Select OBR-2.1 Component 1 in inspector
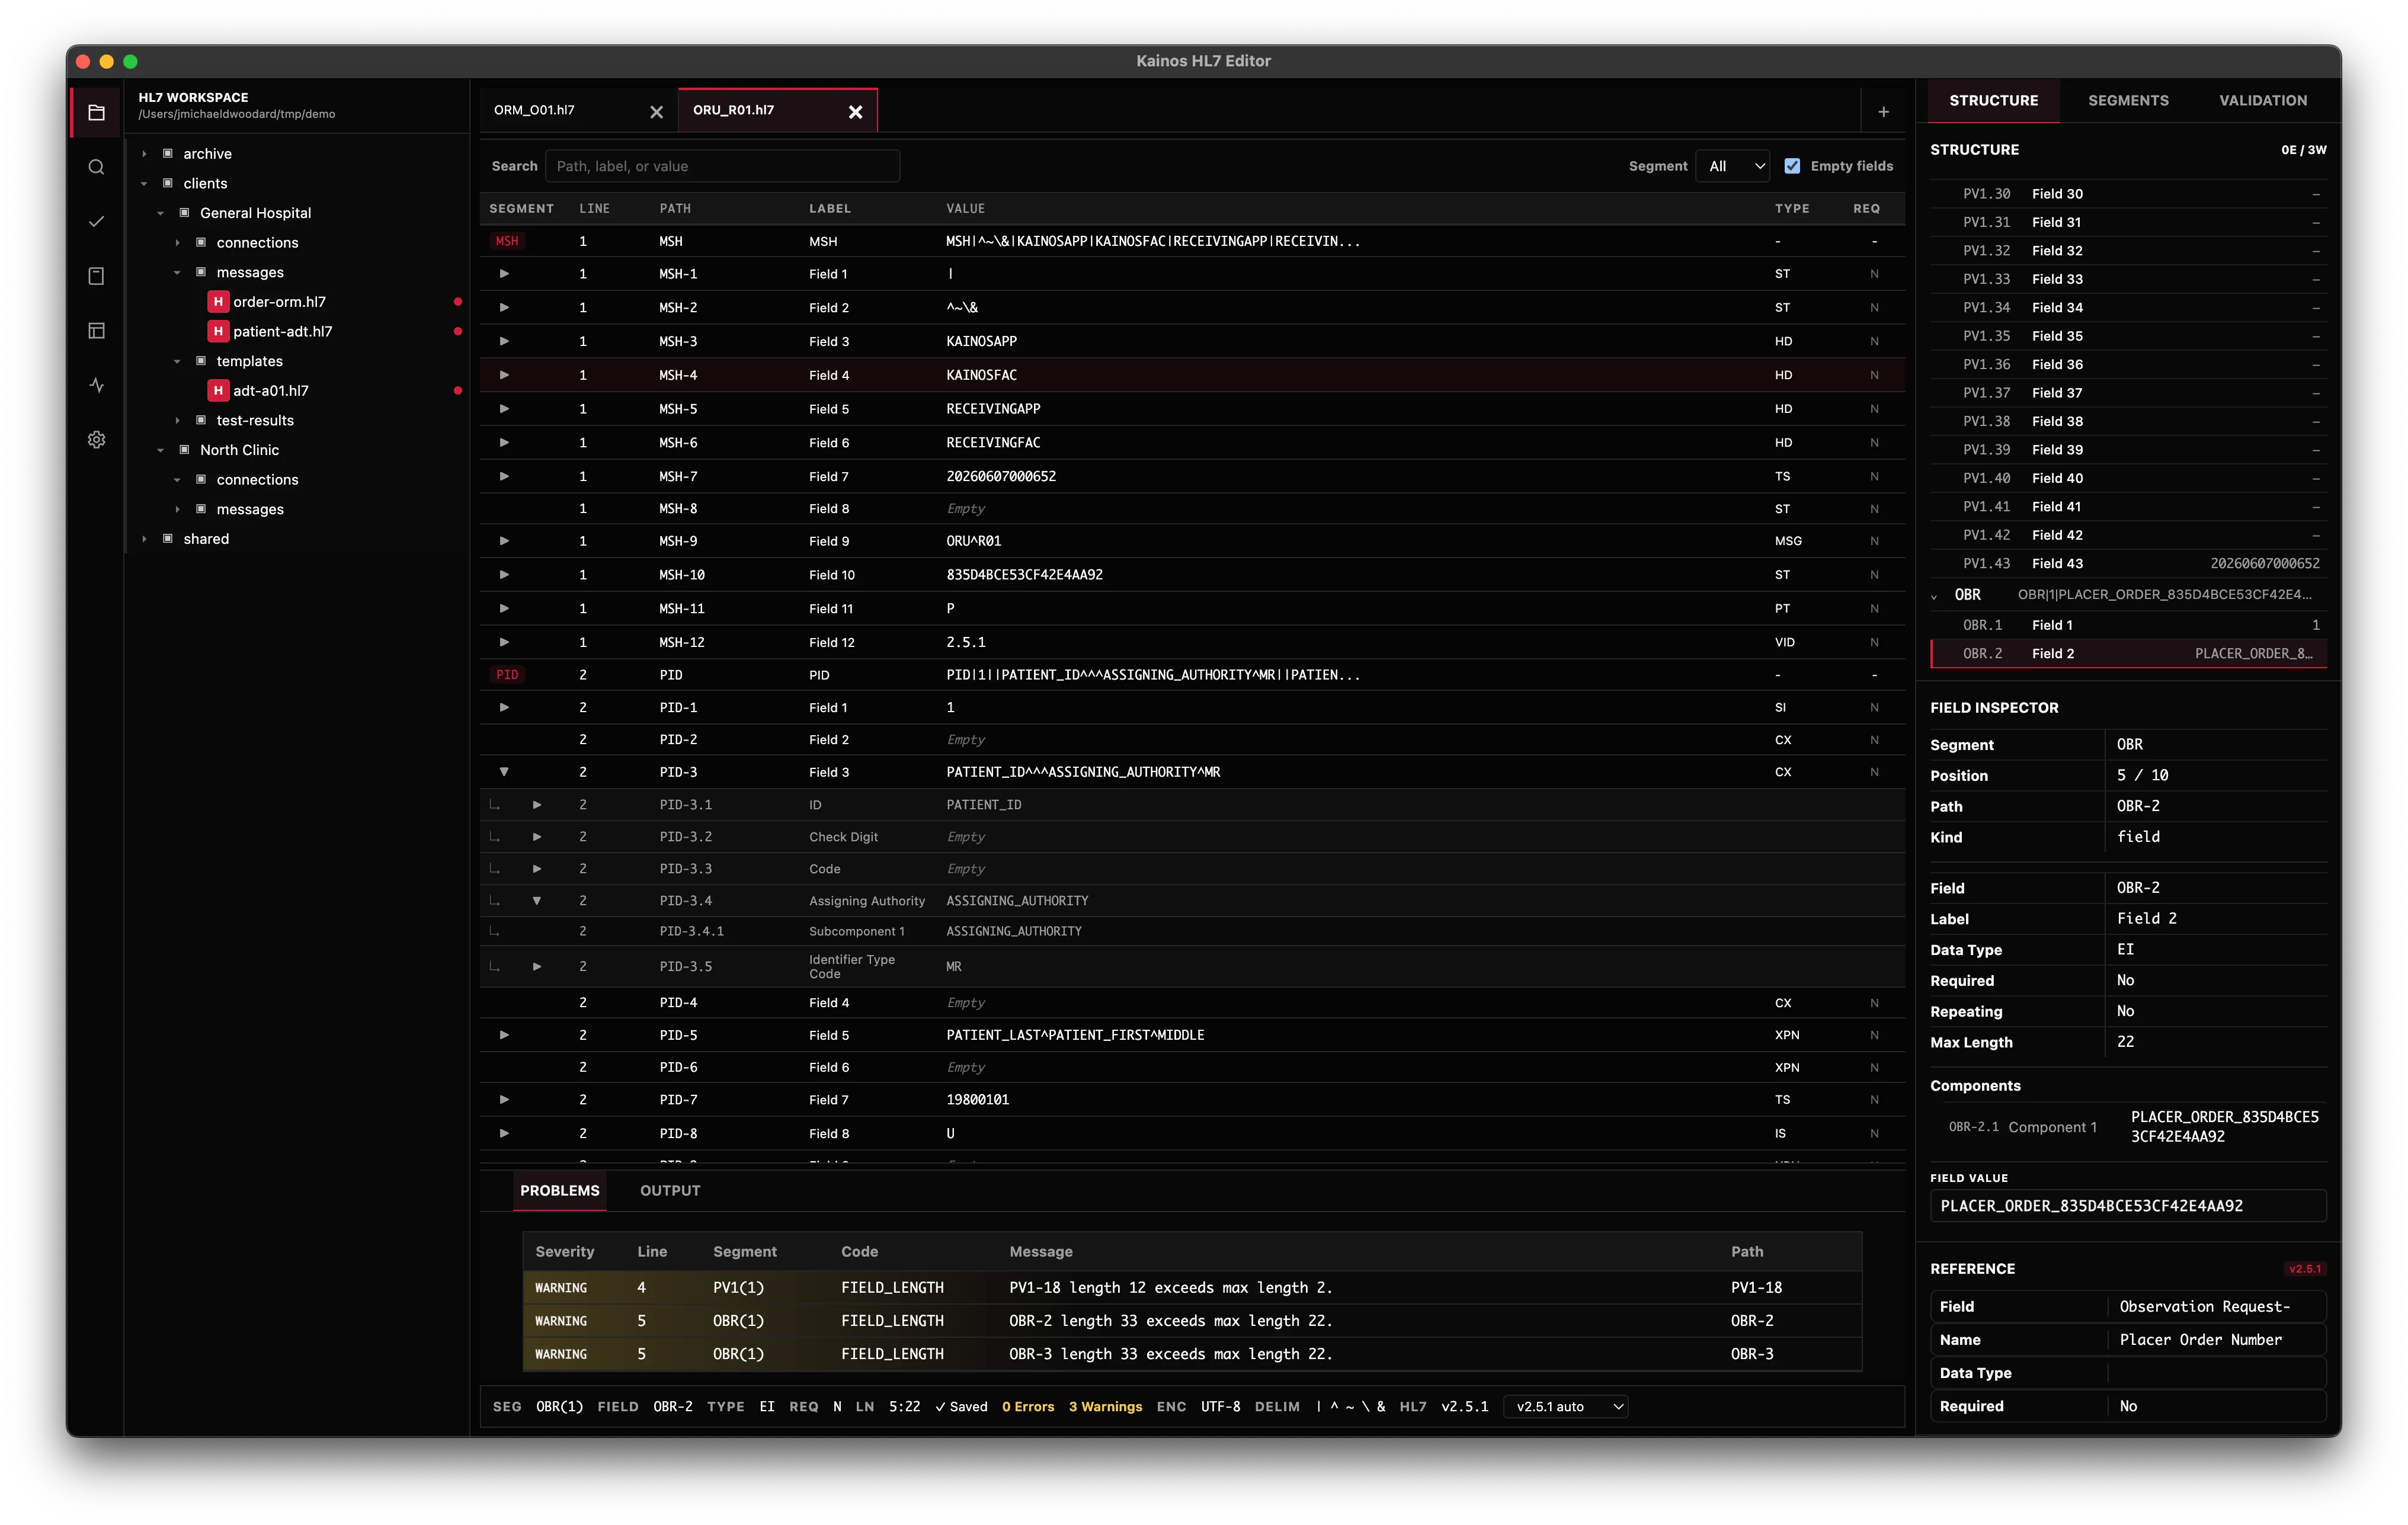The width and height of the screenshot is (2408, 1525). pos(2128,1127)
